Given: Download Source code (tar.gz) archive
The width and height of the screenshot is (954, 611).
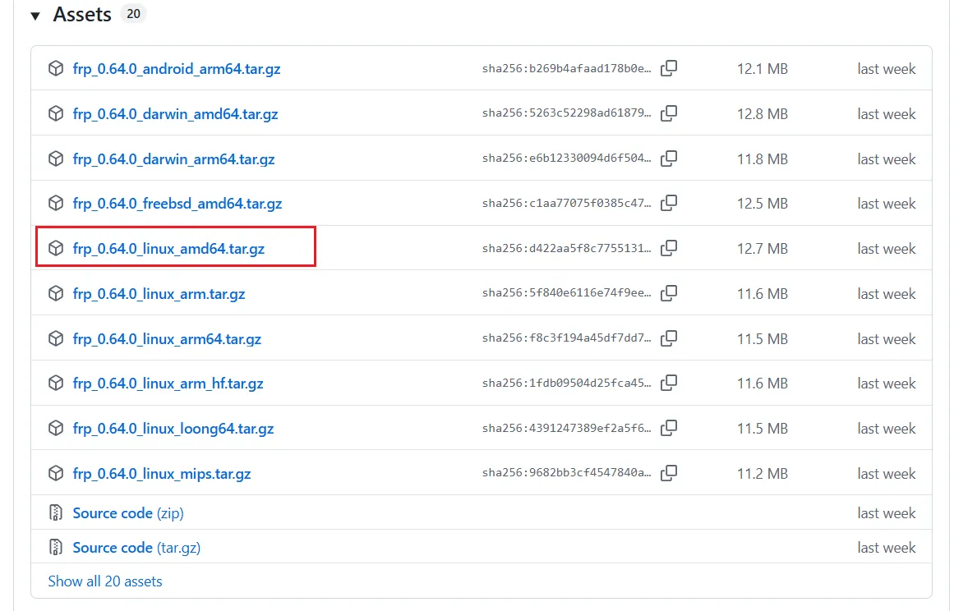Looking at the screenshot, I should (136, 548).
